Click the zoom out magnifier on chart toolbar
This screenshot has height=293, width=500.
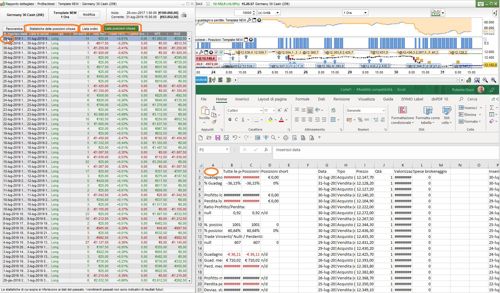click(x=485, y=80)
